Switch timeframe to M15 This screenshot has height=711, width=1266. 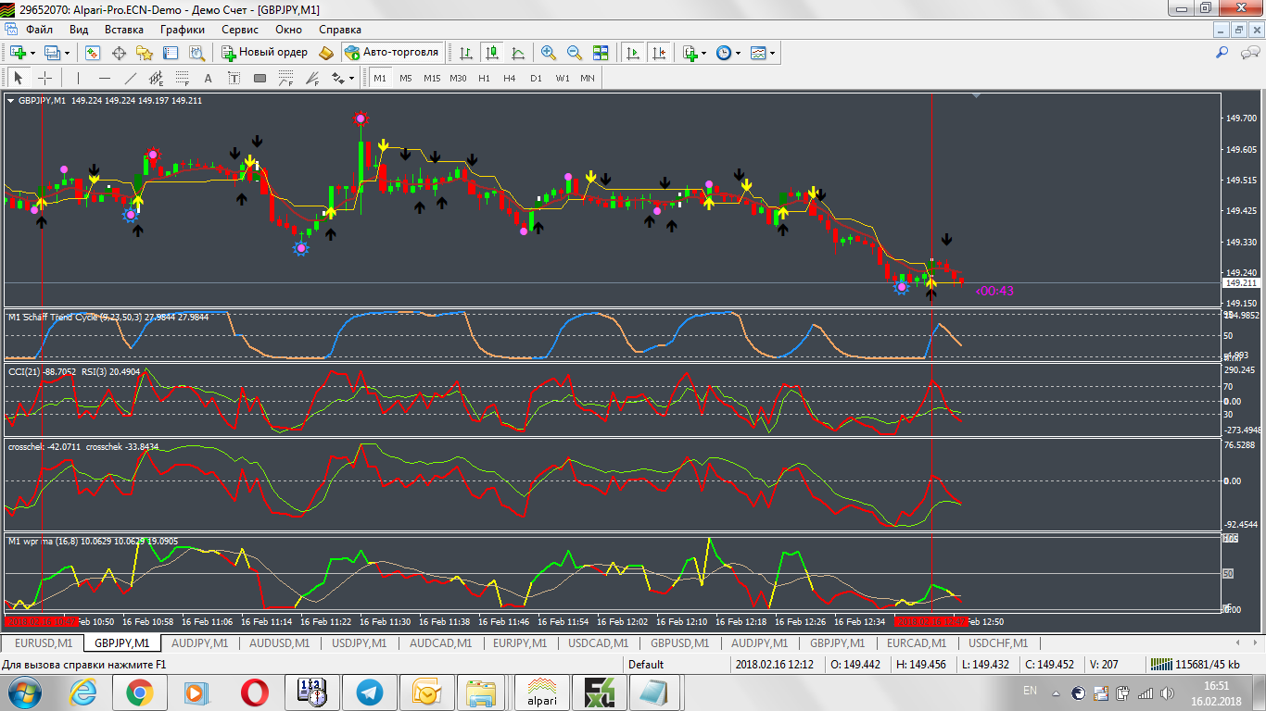coord(432,78)
